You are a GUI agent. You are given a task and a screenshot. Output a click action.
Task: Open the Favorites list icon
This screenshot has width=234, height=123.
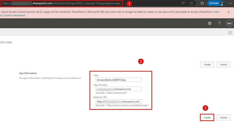point(202,3)
